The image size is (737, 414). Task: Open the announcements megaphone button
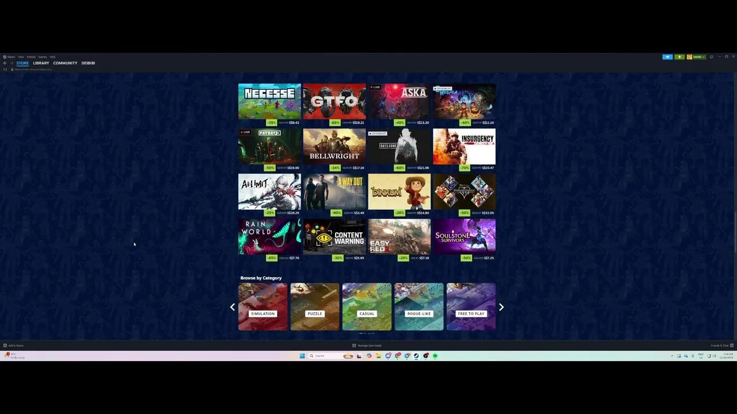(667, 57)
